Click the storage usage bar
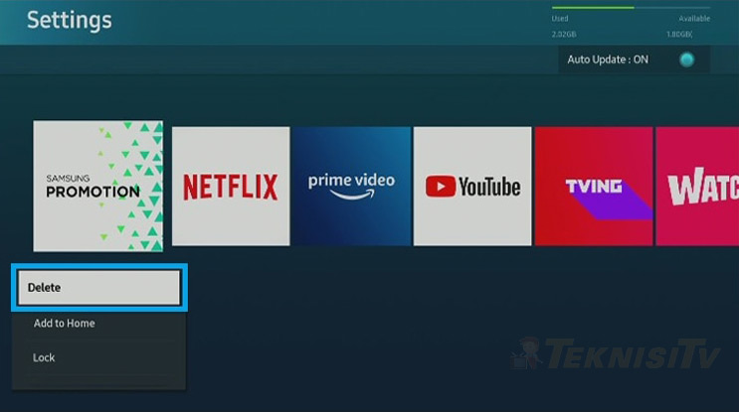The height and width of the screenshot is (412, 739). pyautogui.click(x=631, y=8)
